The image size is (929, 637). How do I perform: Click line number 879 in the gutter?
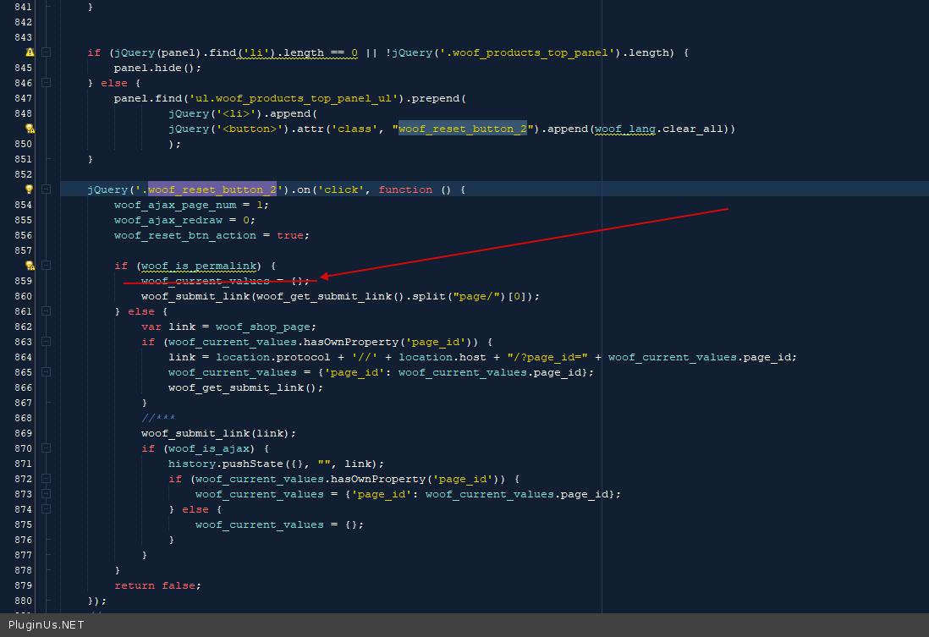23,585
